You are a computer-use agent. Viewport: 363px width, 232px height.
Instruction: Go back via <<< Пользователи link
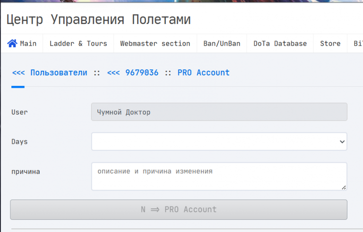click(50, 73)
